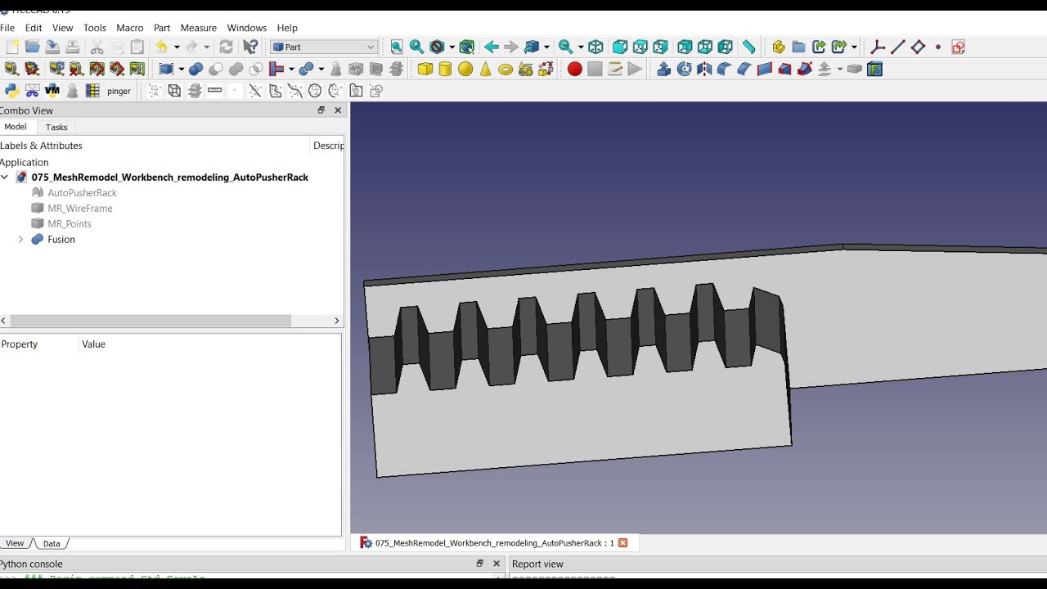Execute macro with the play triangle
The image size is (1047, 589).
[635, 70]
